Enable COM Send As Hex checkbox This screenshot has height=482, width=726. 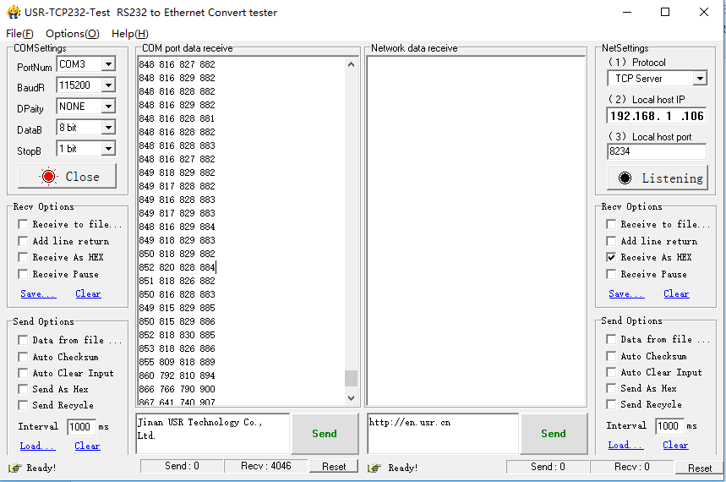23,389
